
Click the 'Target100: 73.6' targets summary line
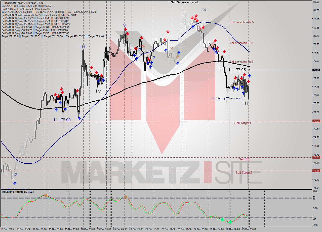pos(54,36)
